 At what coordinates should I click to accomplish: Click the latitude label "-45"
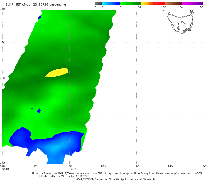[x=3, y=42]
